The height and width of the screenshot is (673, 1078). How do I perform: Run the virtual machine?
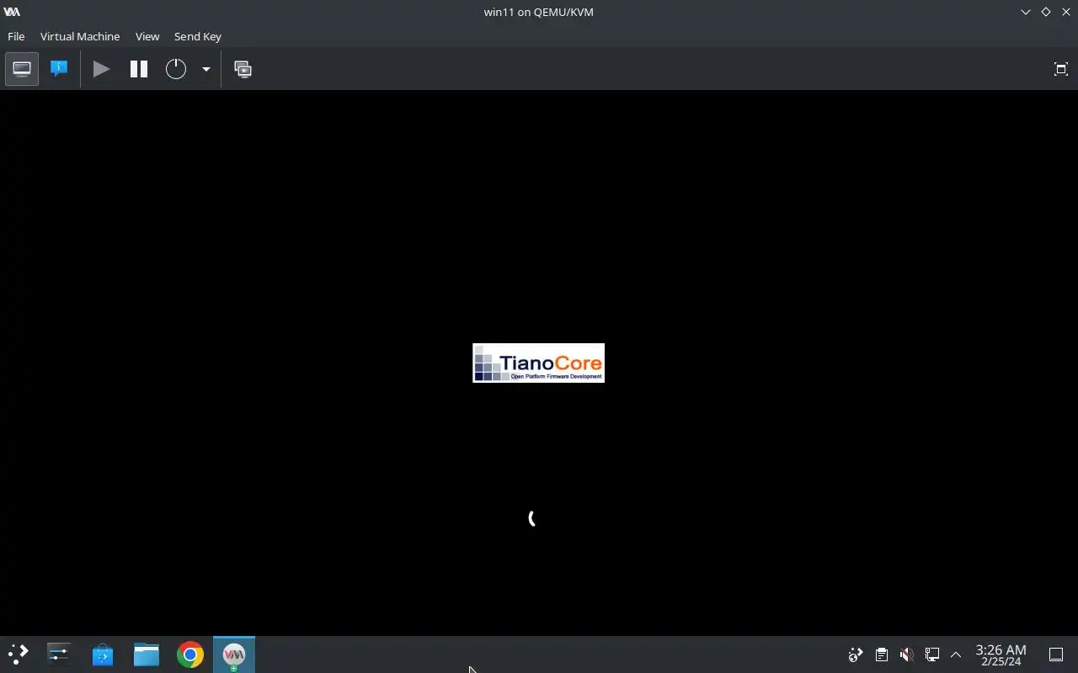101,69
